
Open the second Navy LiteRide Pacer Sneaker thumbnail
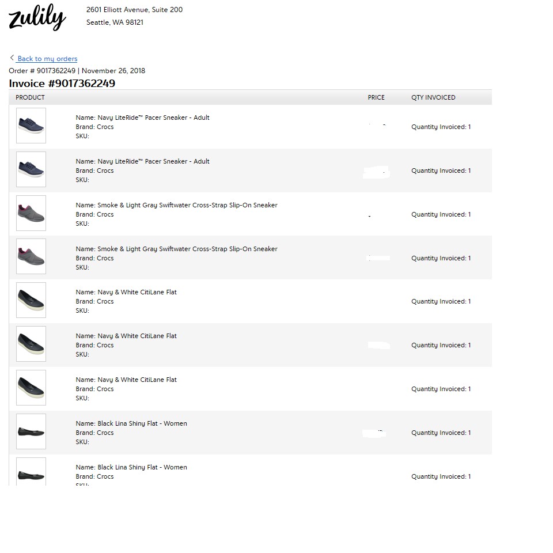[x=31, y=169]
